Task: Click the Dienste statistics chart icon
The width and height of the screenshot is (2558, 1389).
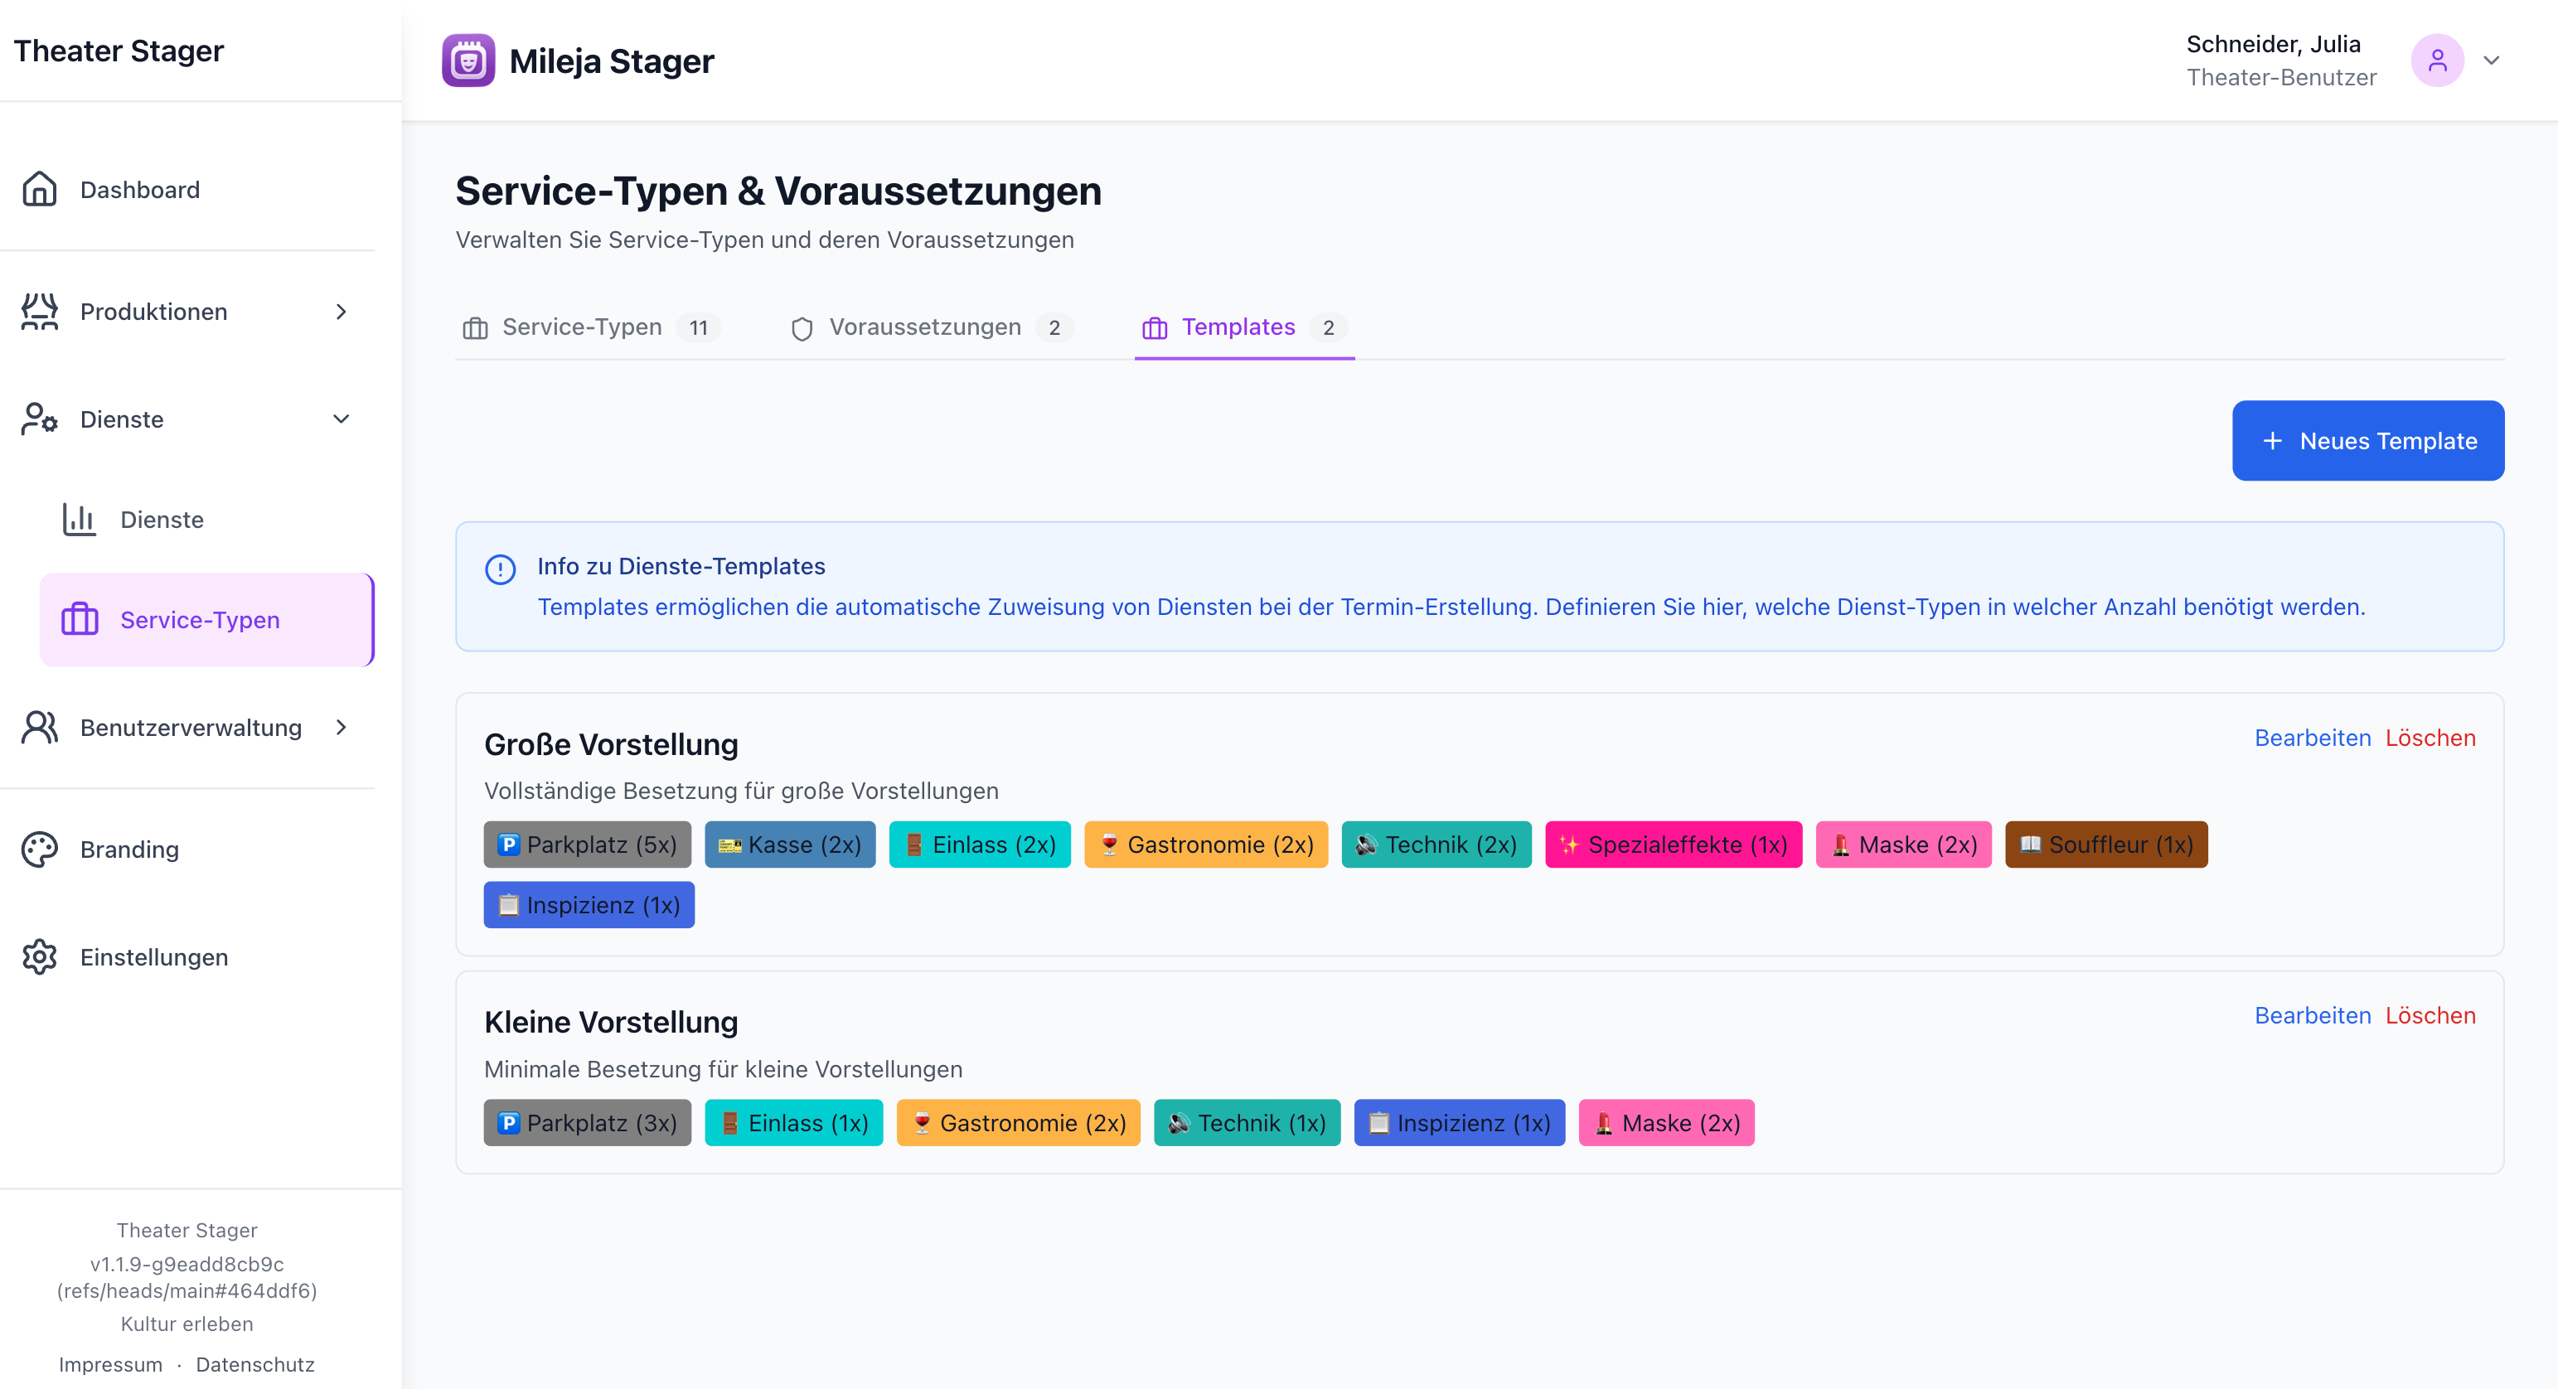Action: pyautogui.click(x=79, y=518)
